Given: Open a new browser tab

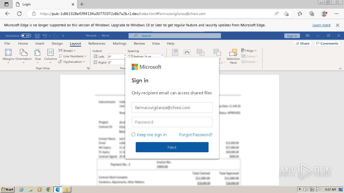Looking at the screenshot, I should pyautogui.click(x=82, y=4).
